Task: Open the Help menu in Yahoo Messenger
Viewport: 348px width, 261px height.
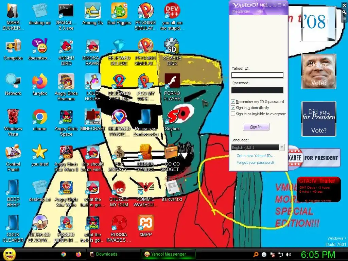Action: point(259,11)
